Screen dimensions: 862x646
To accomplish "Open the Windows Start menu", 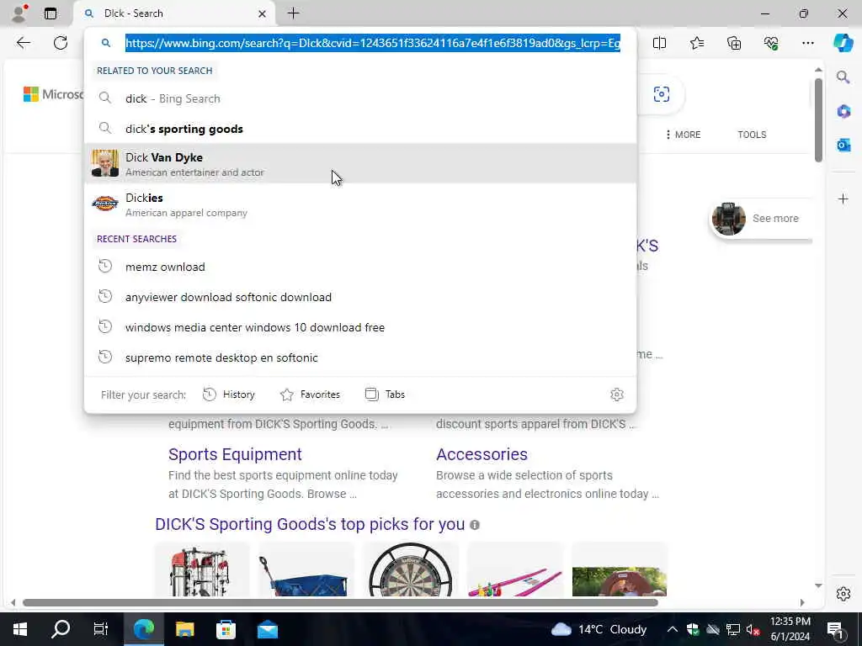I will point(20,629).
